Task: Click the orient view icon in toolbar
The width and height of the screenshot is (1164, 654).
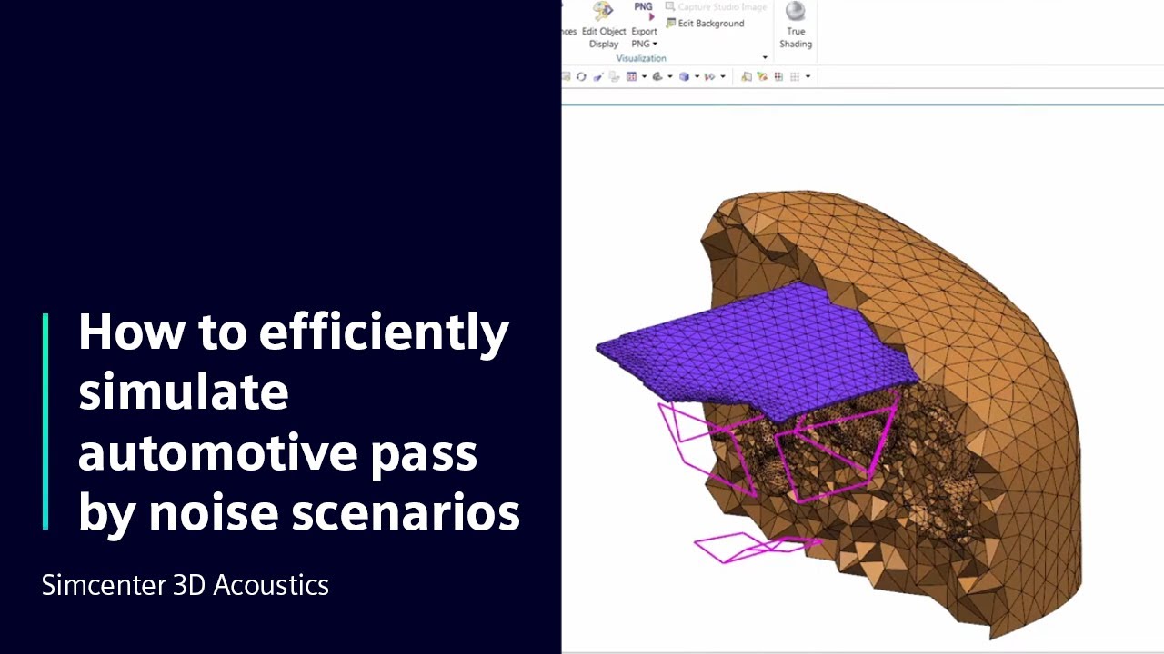Action: click(657, 77)
